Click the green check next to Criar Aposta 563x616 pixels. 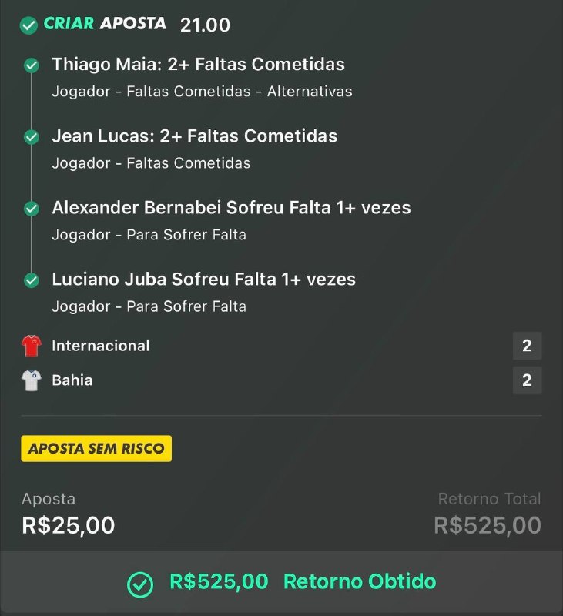coord(28,25)
